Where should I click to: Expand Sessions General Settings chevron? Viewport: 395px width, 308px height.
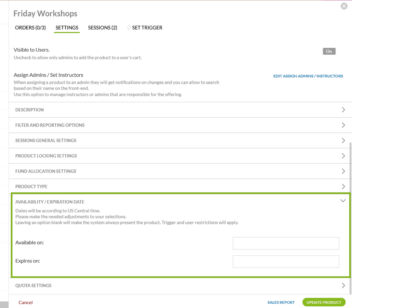(x=343, y=140)
